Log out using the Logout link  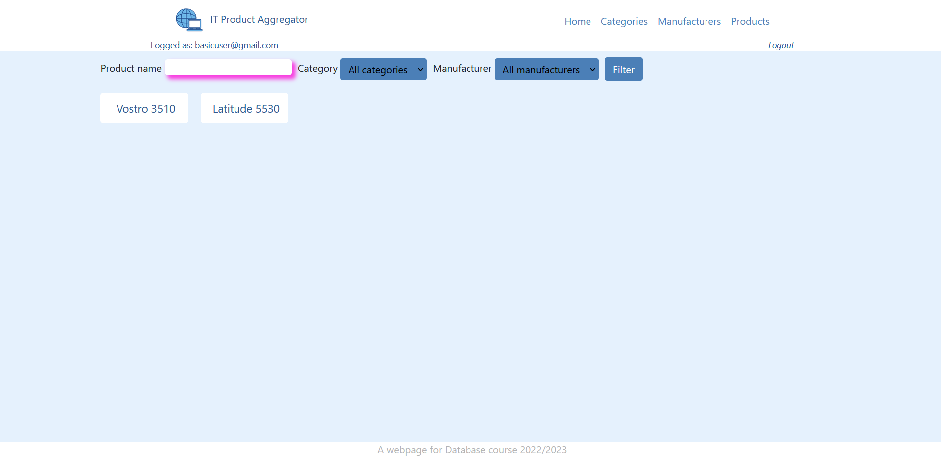pyautogui.click(x=780, y=45)
